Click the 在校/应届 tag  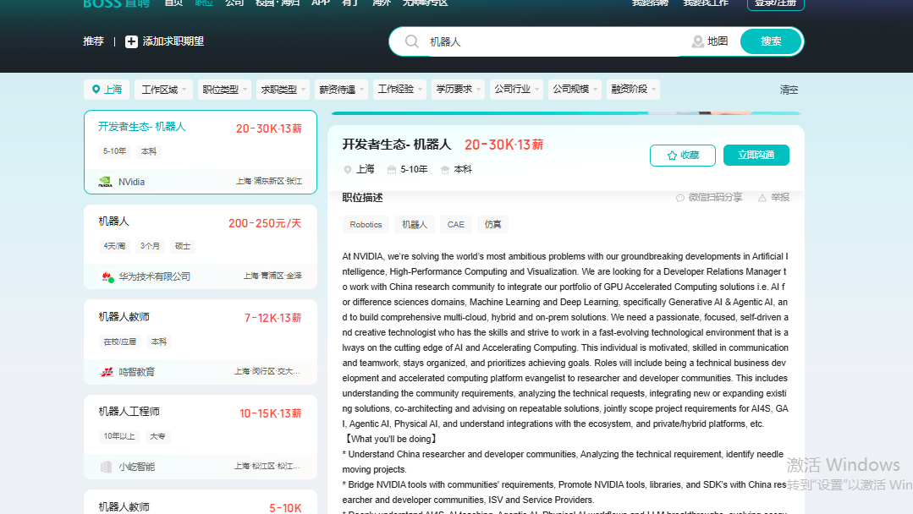pos(119,342)
